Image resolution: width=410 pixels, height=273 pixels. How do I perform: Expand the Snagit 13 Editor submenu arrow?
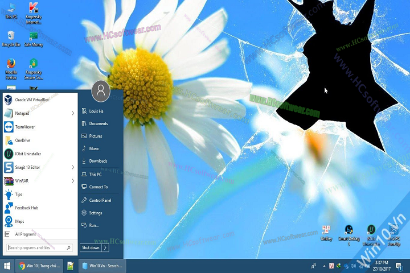click(73, 167)
